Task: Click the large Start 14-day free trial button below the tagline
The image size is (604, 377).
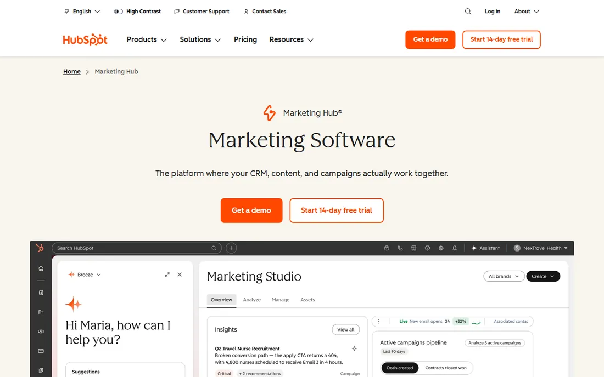Action: 337,210
